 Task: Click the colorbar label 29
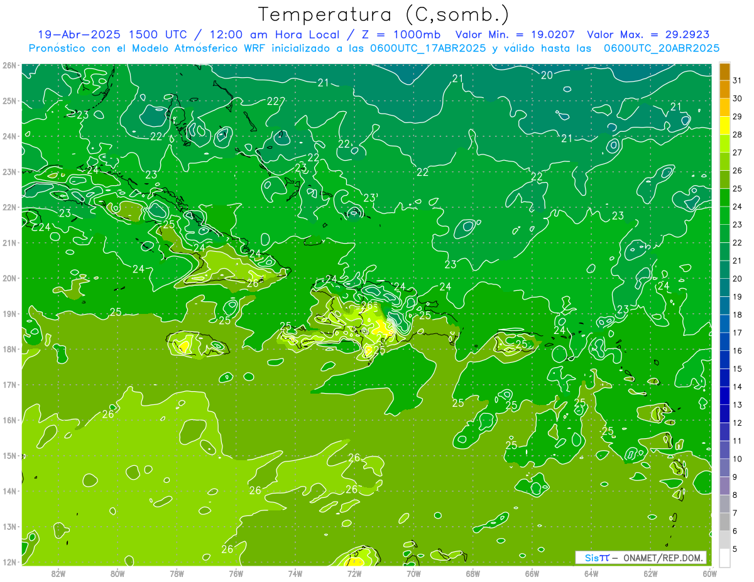coord(737,116)
